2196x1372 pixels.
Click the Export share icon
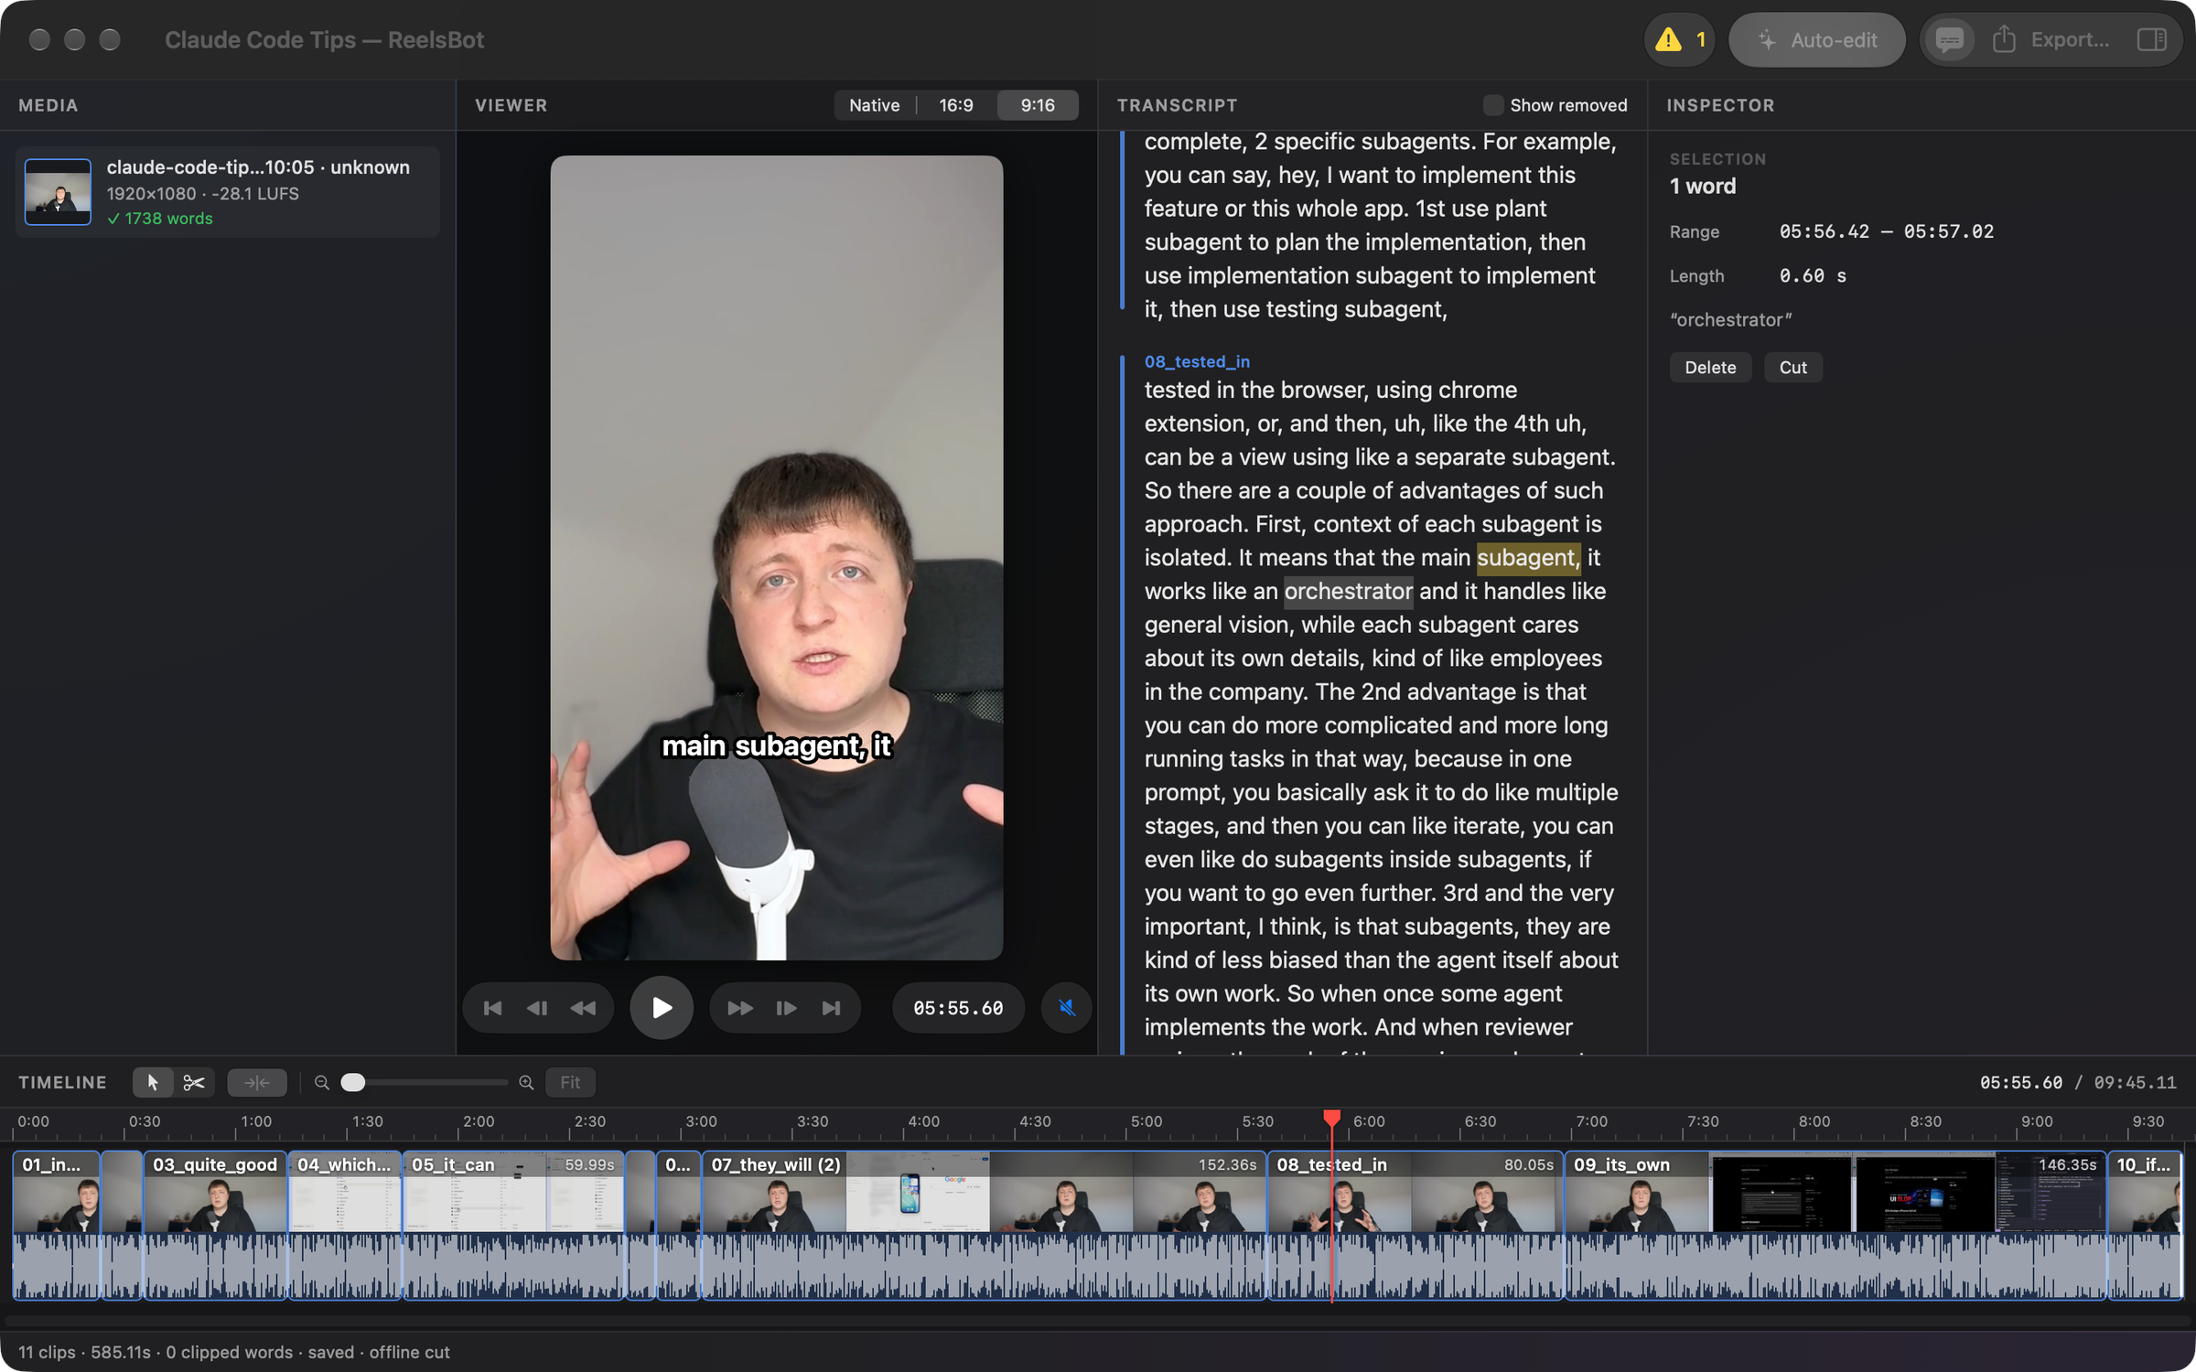2004,40
